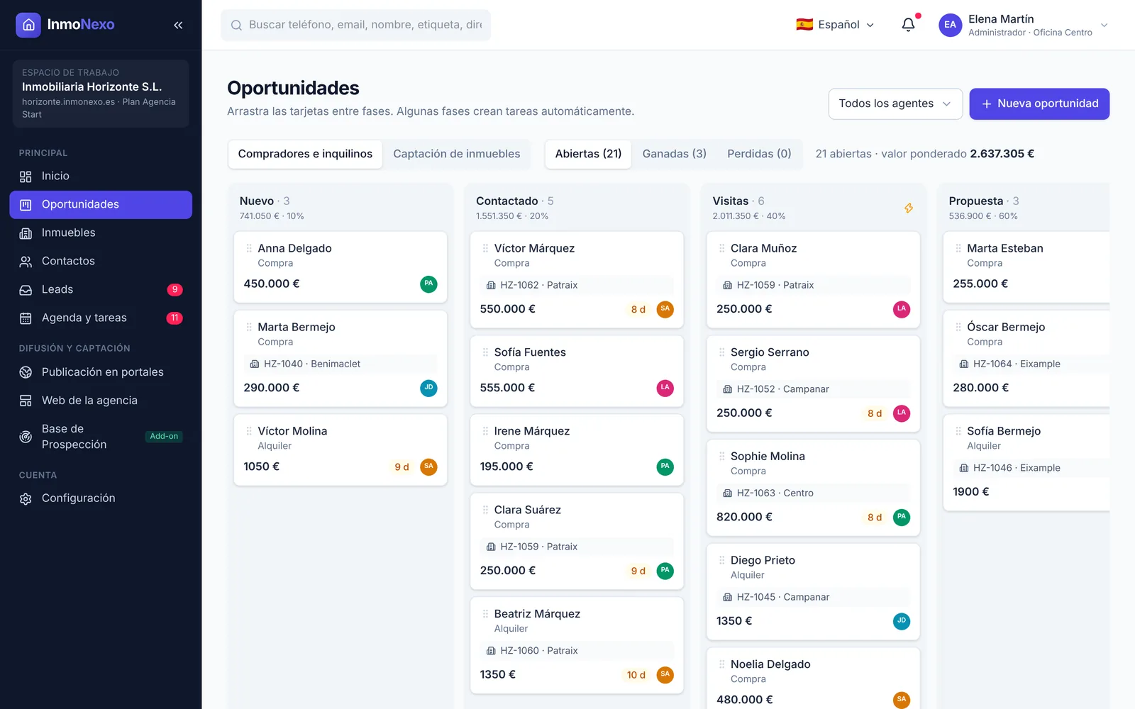Open Web de la agencia
1135x709 pixels.
click(101, 401)
